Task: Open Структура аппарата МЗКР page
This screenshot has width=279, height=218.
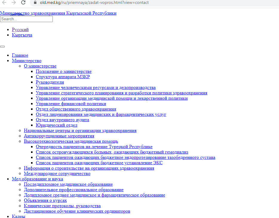Action: 63,77
